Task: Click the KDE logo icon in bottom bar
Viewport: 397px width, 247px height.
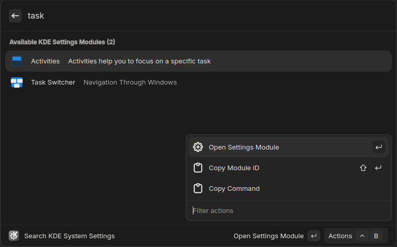Action: [x=14, y=236]
